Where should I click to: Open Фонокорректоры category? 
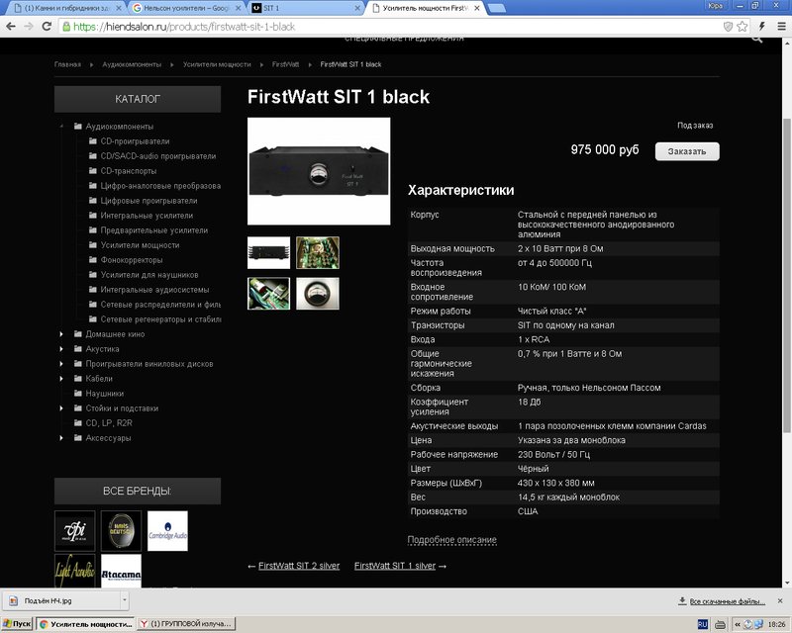[132, 260]
